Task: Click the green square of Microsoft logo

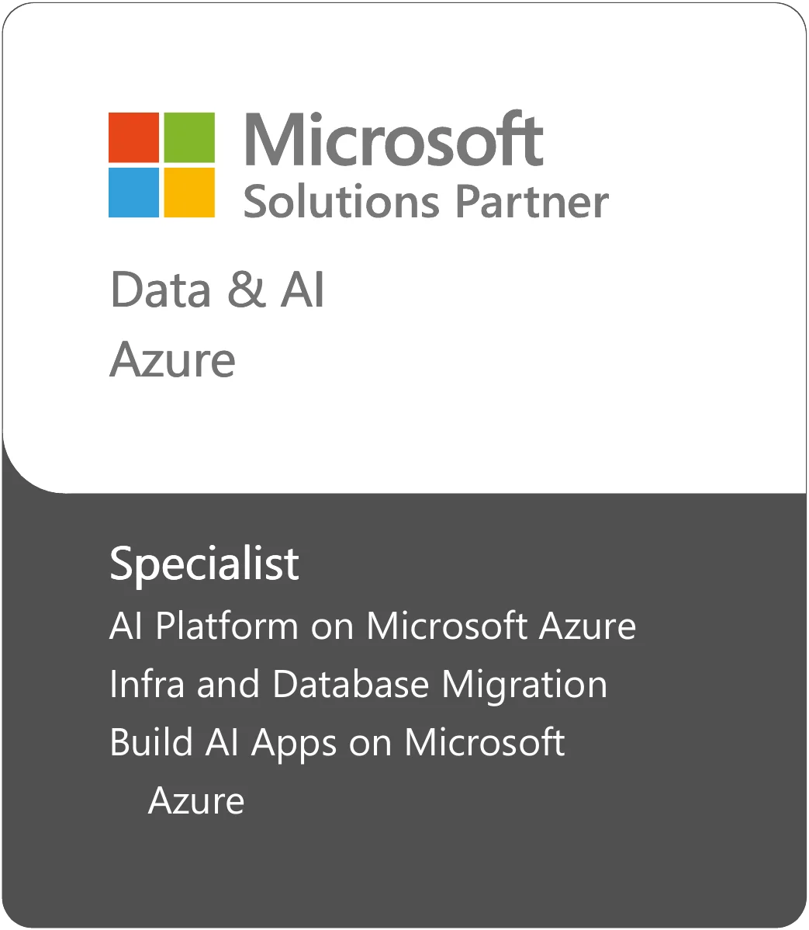Action: click(x=189, y=137)
